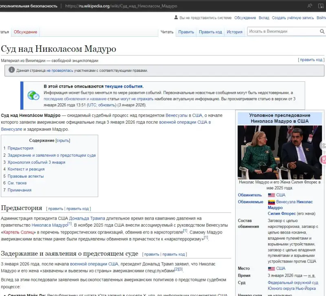Viewport: 326px width, 296px height.
Task: Open the red Обсуждение page tab
Action: point(25,32)
